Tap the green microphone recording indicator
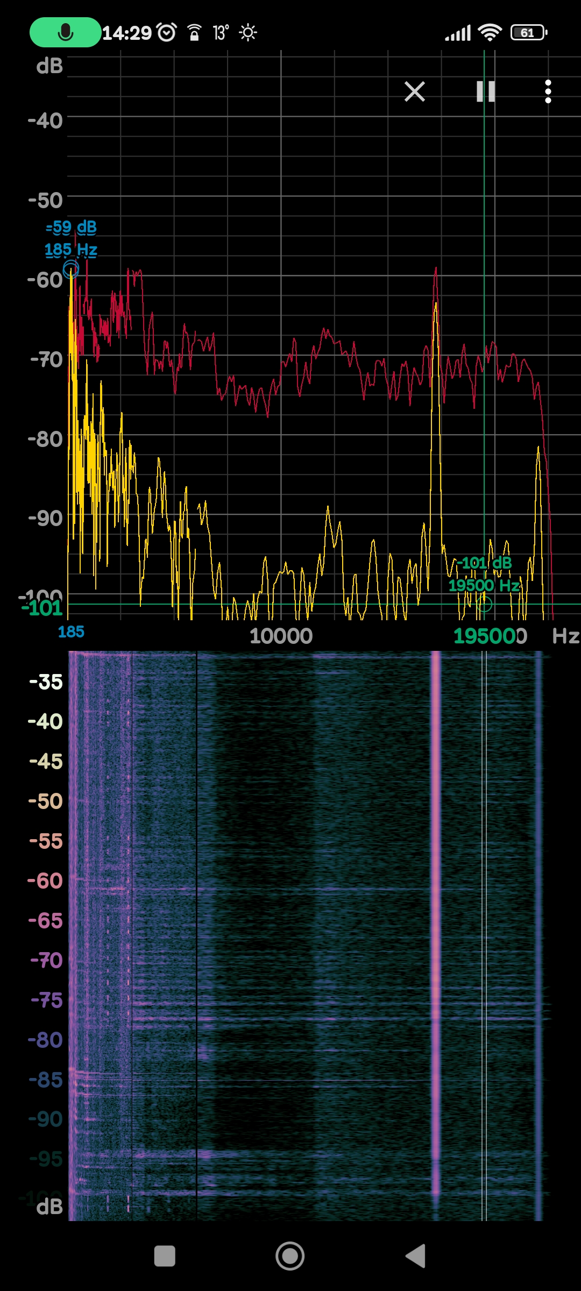This screenshot has height=1291, width=581. tap(65, 32)
